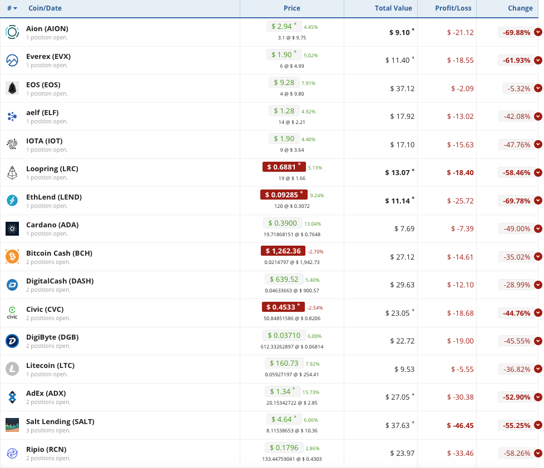544x468 pixels.
Task: Click the -69.88% Aion change badge
Action: pos(517,33)
